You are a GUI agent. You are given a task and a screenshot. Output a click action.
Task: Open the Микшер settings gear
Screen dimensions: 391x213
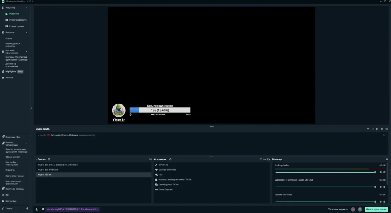[x=387, y=159]
